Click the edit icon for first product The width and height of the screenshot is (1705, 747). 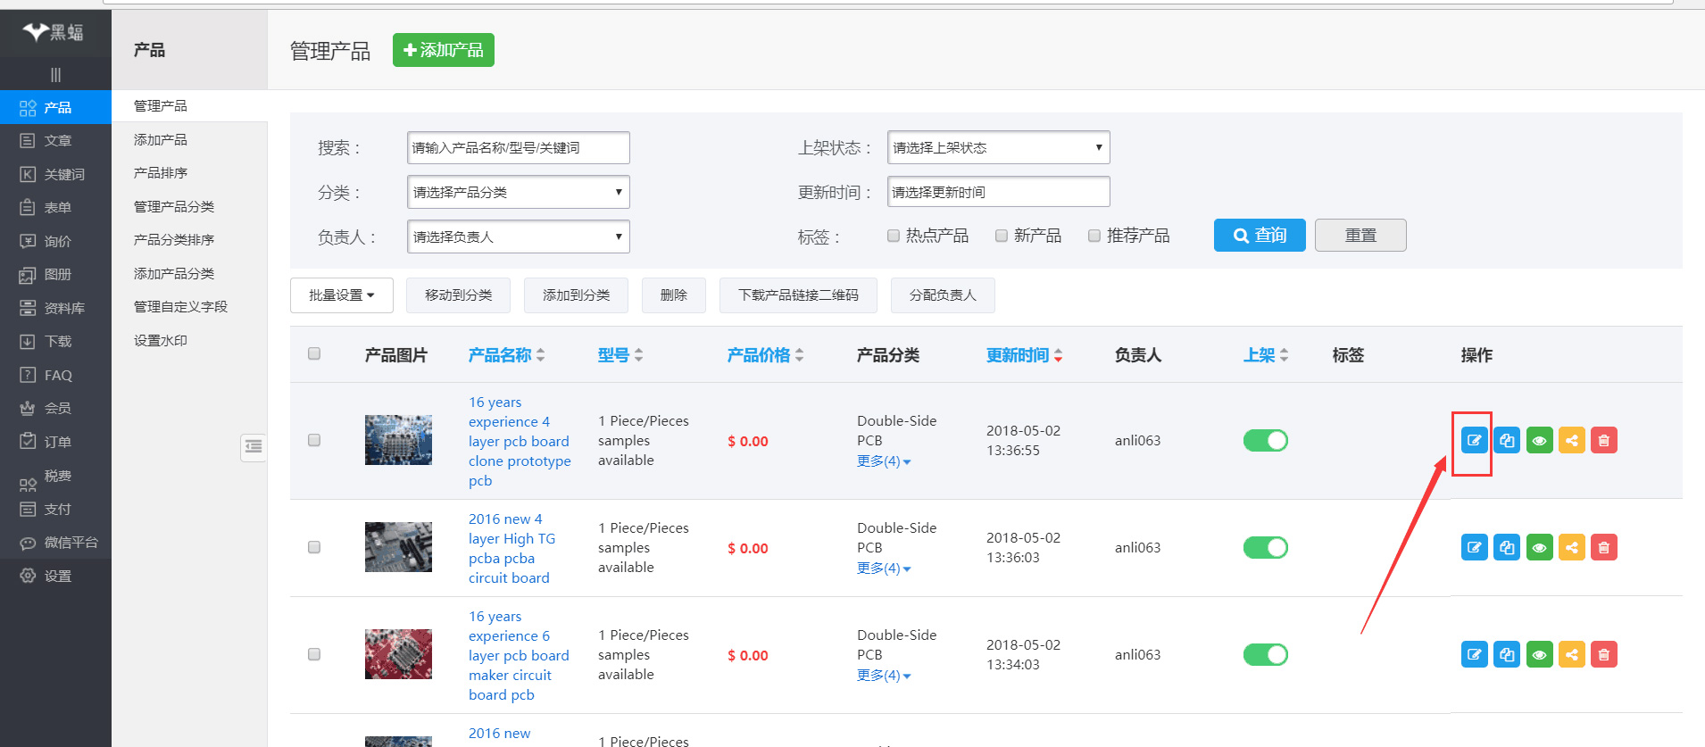tap(1474, 441)
